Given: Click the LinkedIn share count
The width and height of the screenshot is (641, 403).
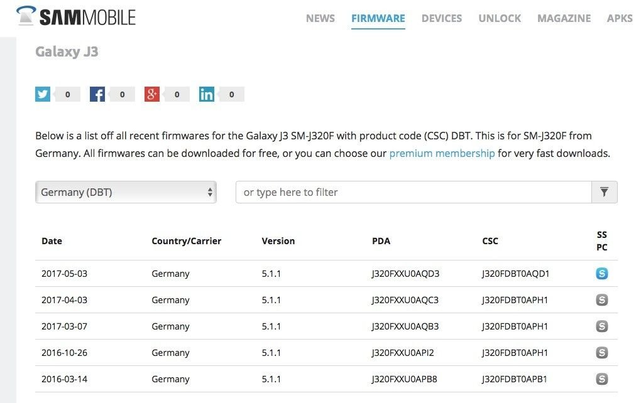Looking at the screenshot, I should click(231, 94).
